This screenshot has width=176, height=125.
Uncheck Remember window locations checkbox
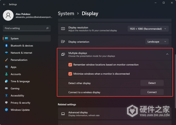pos(70,65)
